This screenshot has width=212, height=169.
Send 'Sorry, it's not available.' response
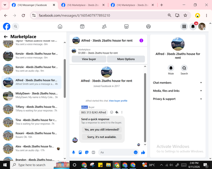[x=102, y=137]
